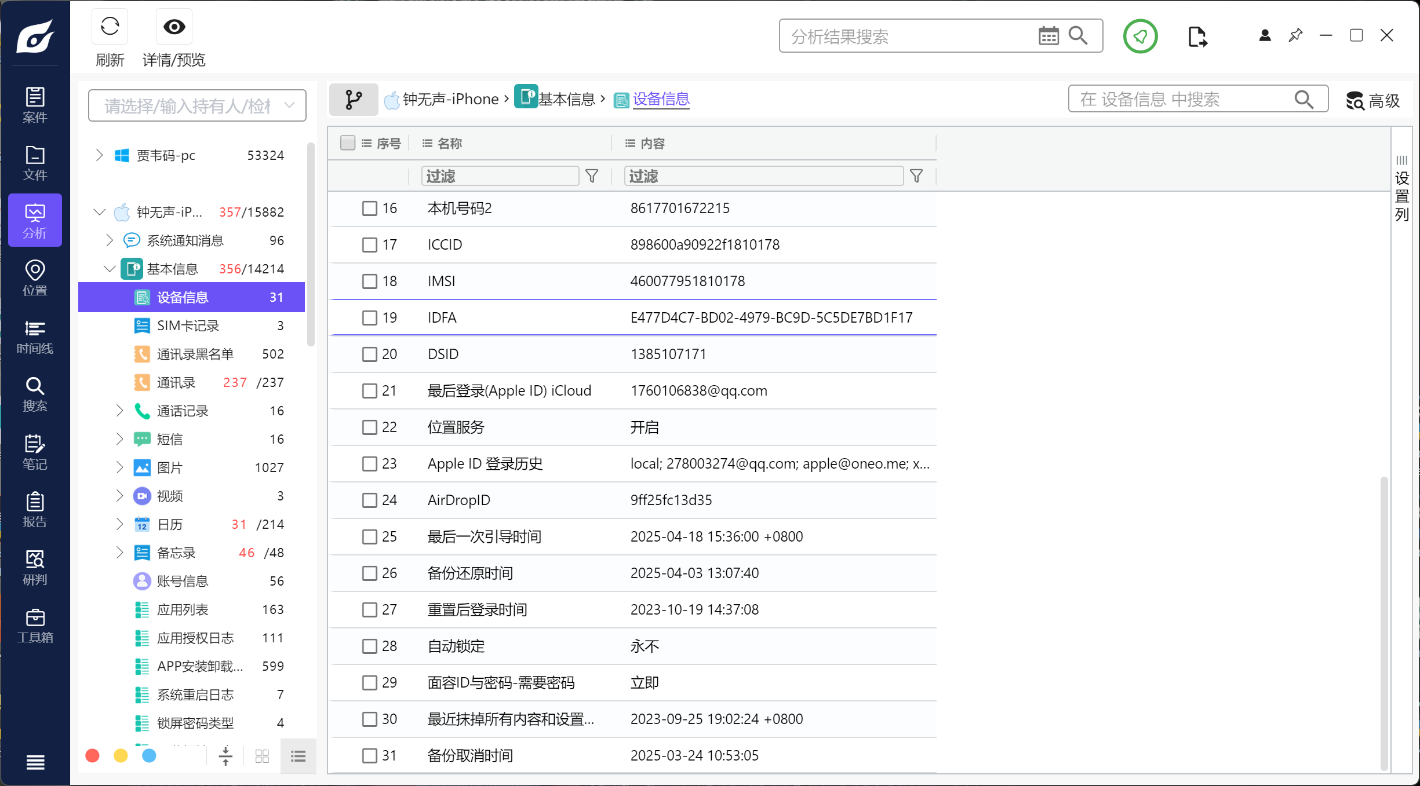Toggle the details/preview eye icon

click(x=174, y=27)
